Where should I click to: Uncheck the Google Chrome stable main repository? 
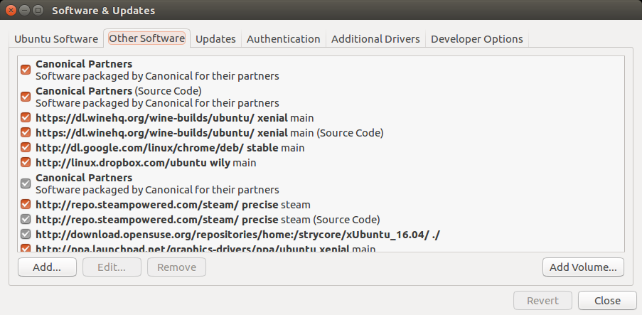click(26, 147)
